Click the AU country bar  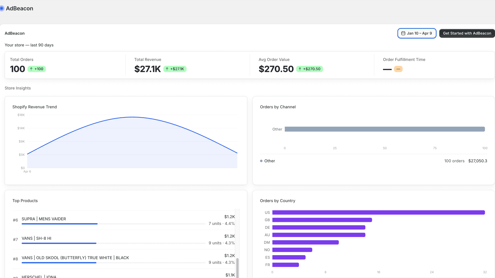pos(319,235)
